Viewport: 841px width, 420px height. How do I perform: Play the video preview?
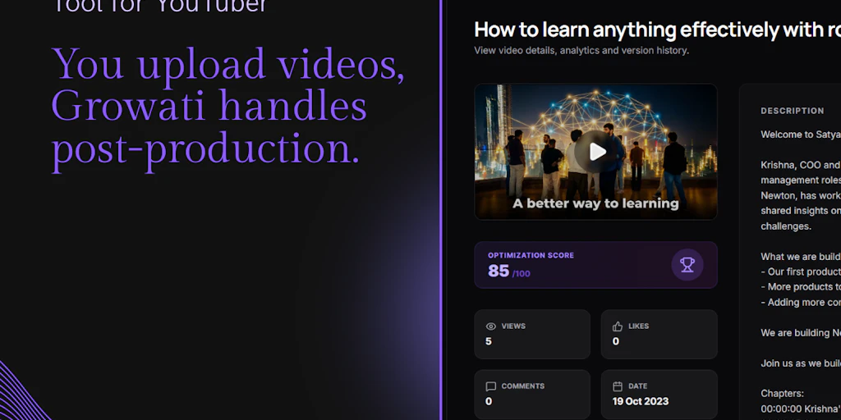click(x=597, y=152)
